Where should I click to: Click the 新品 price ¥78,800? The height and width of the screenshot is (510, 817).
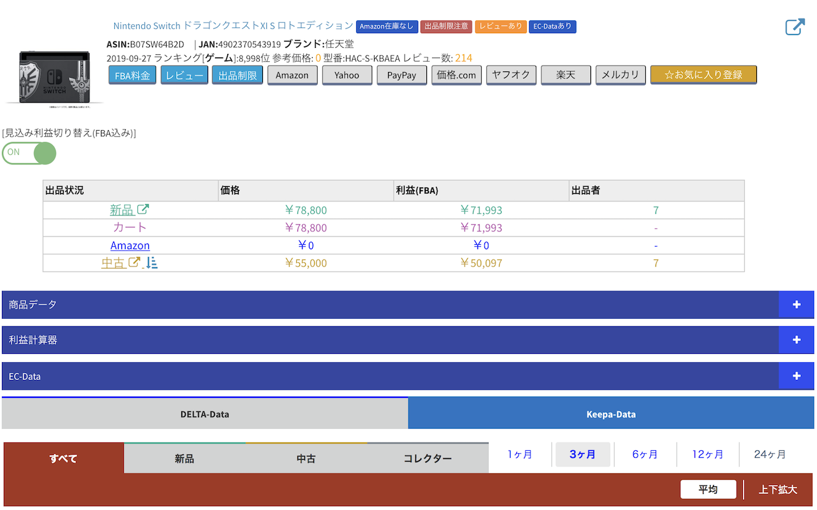305,210
